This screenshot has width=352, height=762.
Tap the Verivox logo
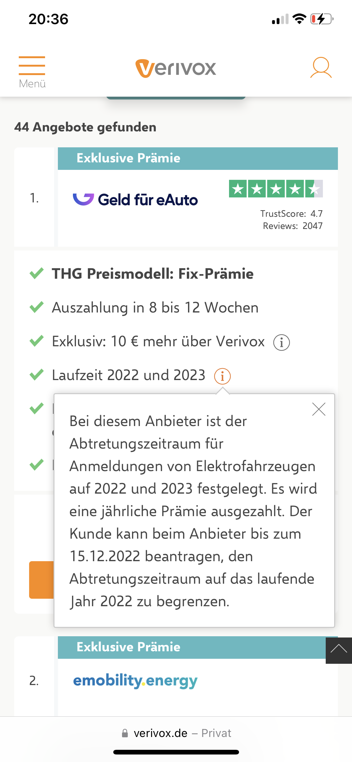click(176, 68)
